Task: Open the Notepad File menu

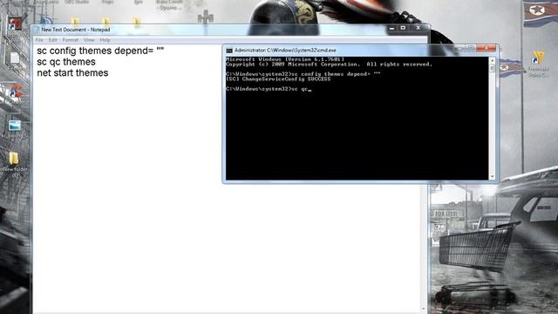Action: pos(39,40)
